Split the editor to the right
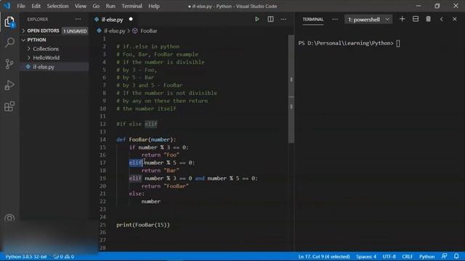Image resolution: width=465 pixels, height=261 pixels. (270, 20)
